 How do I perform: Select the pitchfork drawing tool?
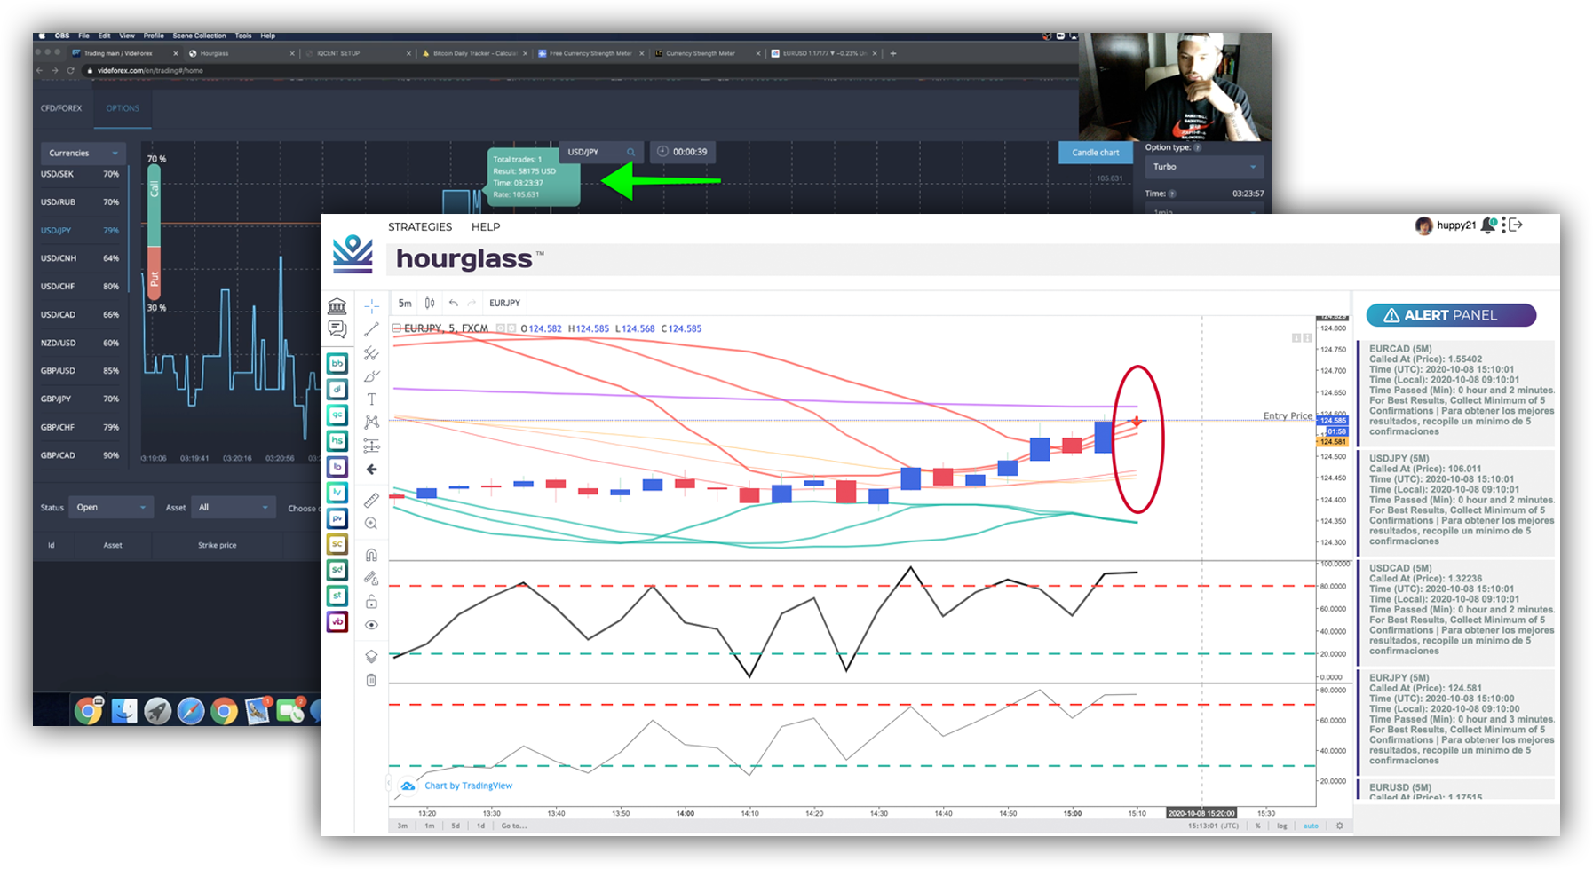[x=372, y=353]
